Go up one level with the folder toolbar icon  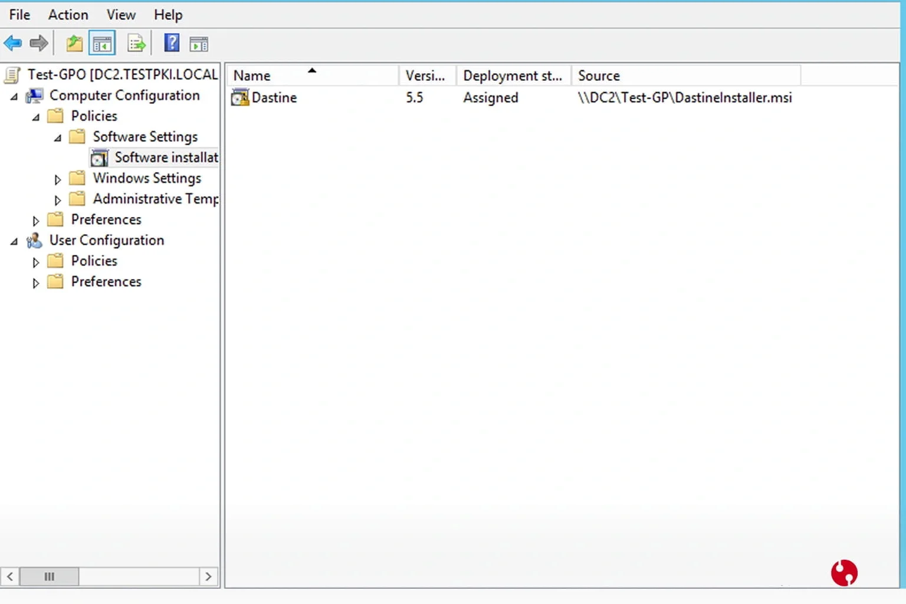74,43
